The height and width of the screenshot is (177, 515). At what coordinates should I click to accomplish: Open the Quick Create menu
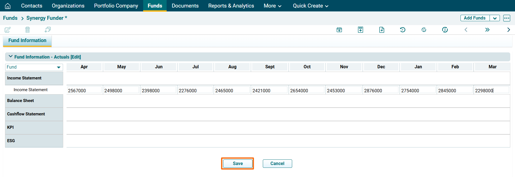click(310, 6)
